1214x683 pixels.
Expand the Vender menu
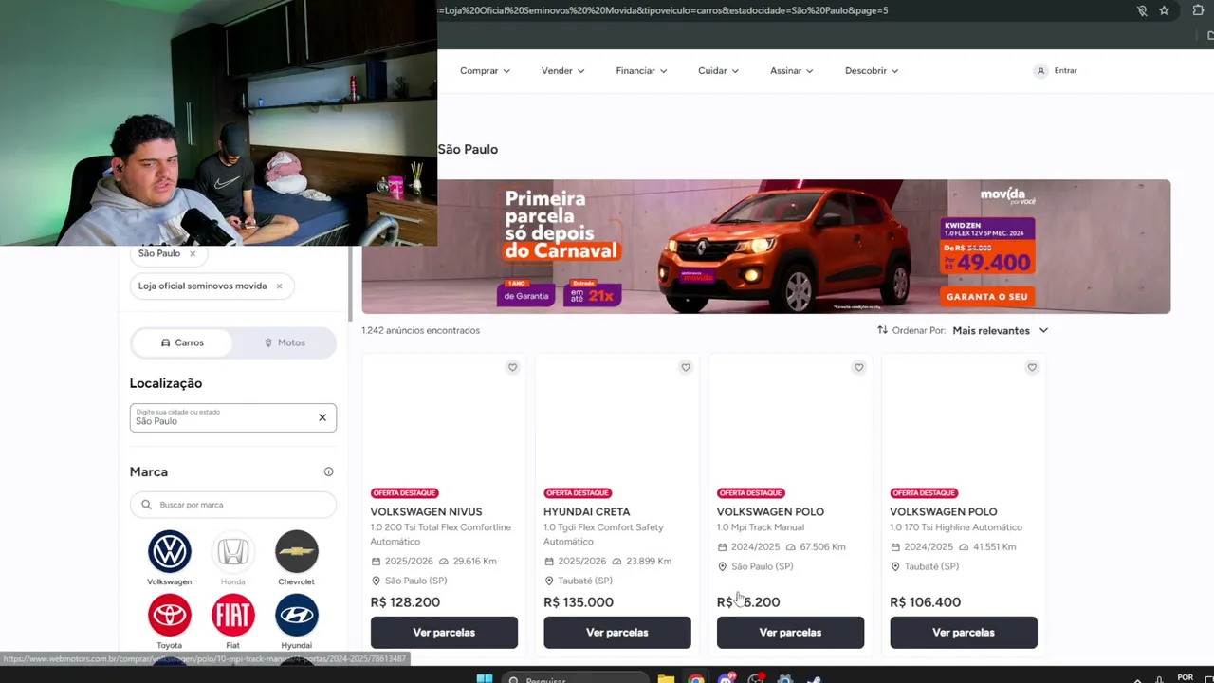pyautogui.click(x=562, y=70)
